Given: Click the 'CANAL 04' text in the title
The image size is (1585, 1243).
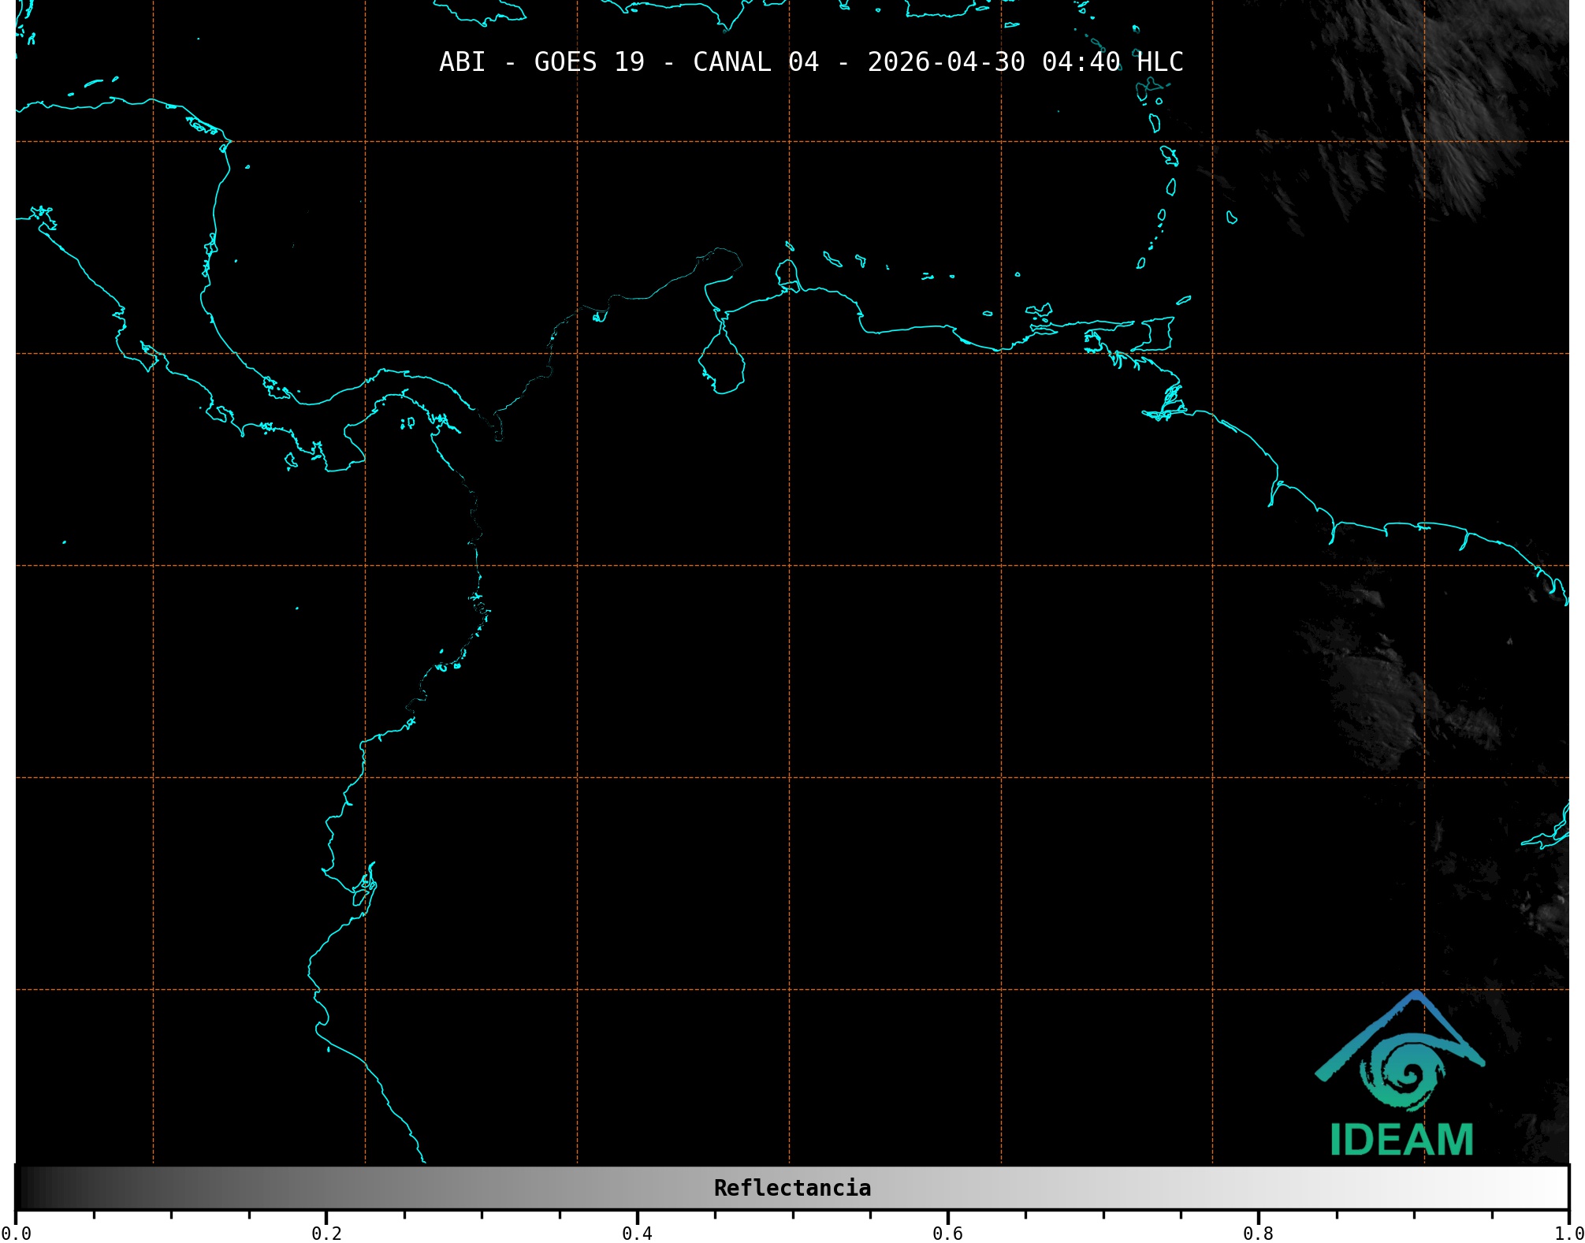Looking at the screenshot, I should click(755, 62).
